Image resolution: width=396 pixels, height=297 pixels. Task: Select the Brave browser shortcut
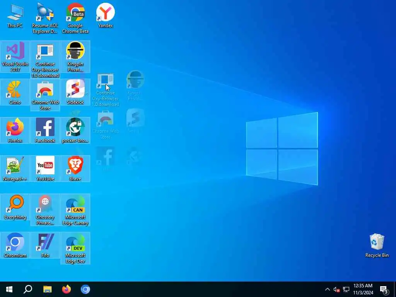(75, 169)
